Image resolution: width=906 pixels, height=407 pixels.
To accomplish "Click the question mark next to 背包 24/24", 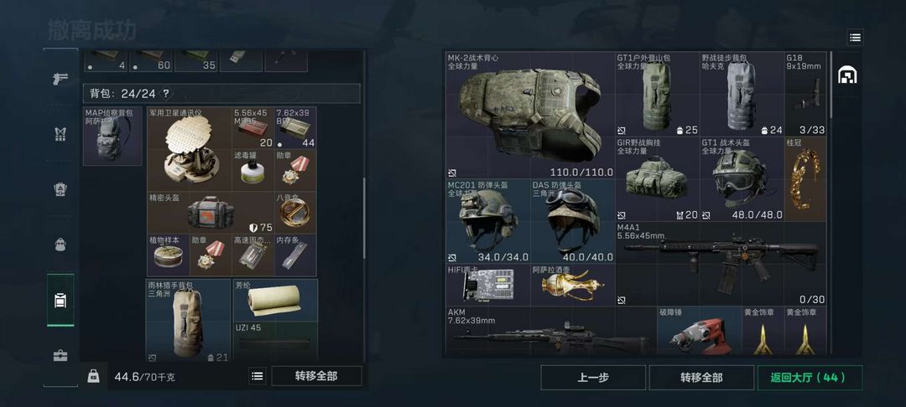I will (166, 94).
